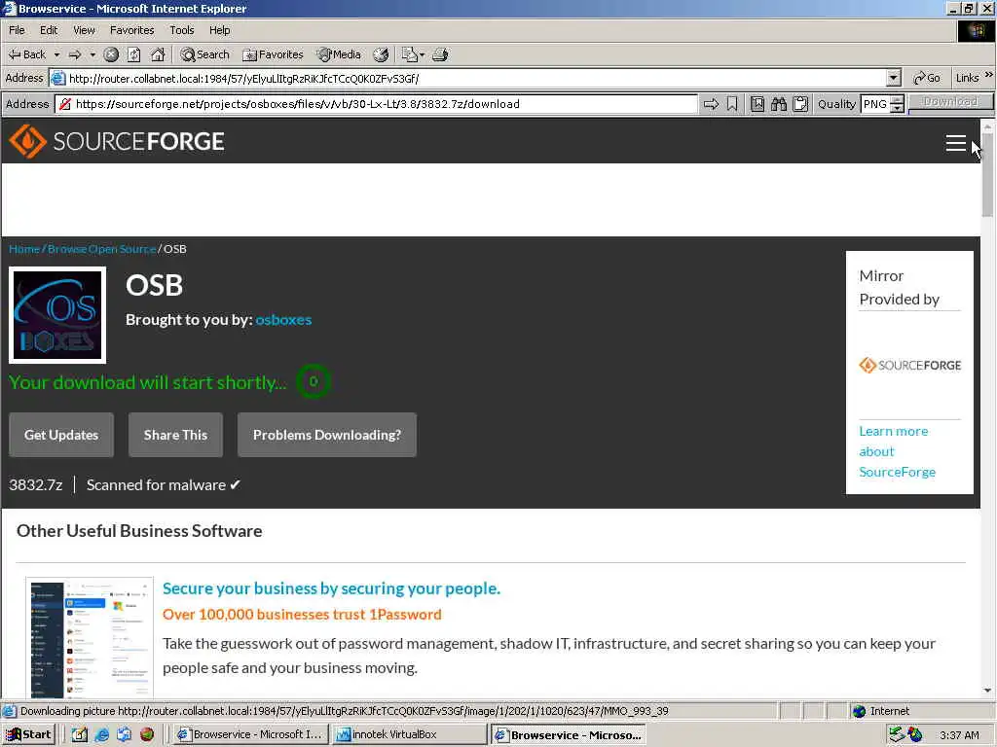Click the insecure lock icon before the URL

coord(64,104)
